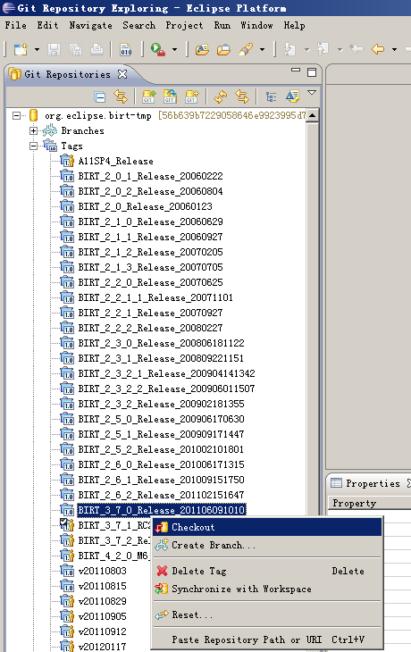The width and height of the screenshot is (411, 652).
Task: Close the Git Repositories tab
Action: click(x=122, y=74)
